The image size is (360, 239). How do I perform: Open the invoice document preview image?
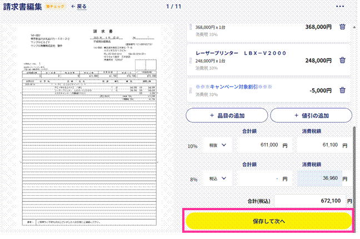(89, 127)
